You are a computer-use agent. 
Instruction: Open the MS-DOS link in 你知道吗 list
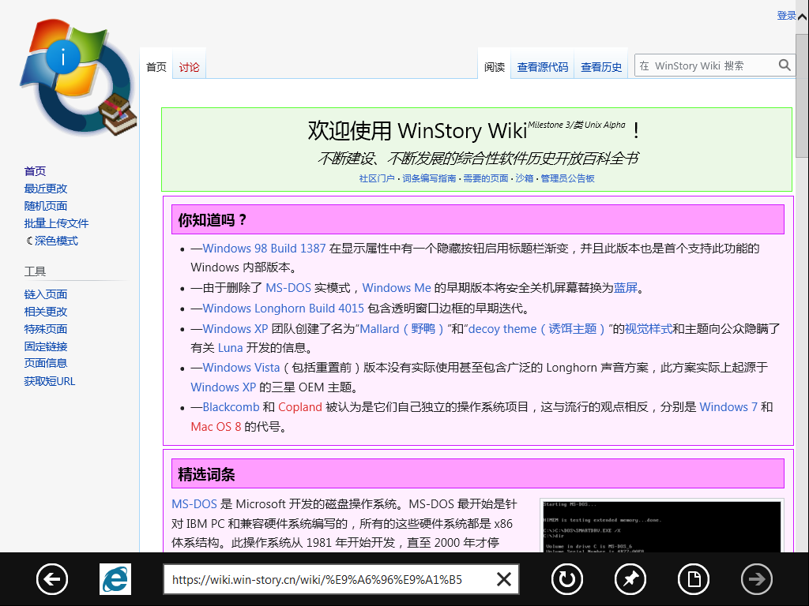pyautogui.click(x=288, y=287)
